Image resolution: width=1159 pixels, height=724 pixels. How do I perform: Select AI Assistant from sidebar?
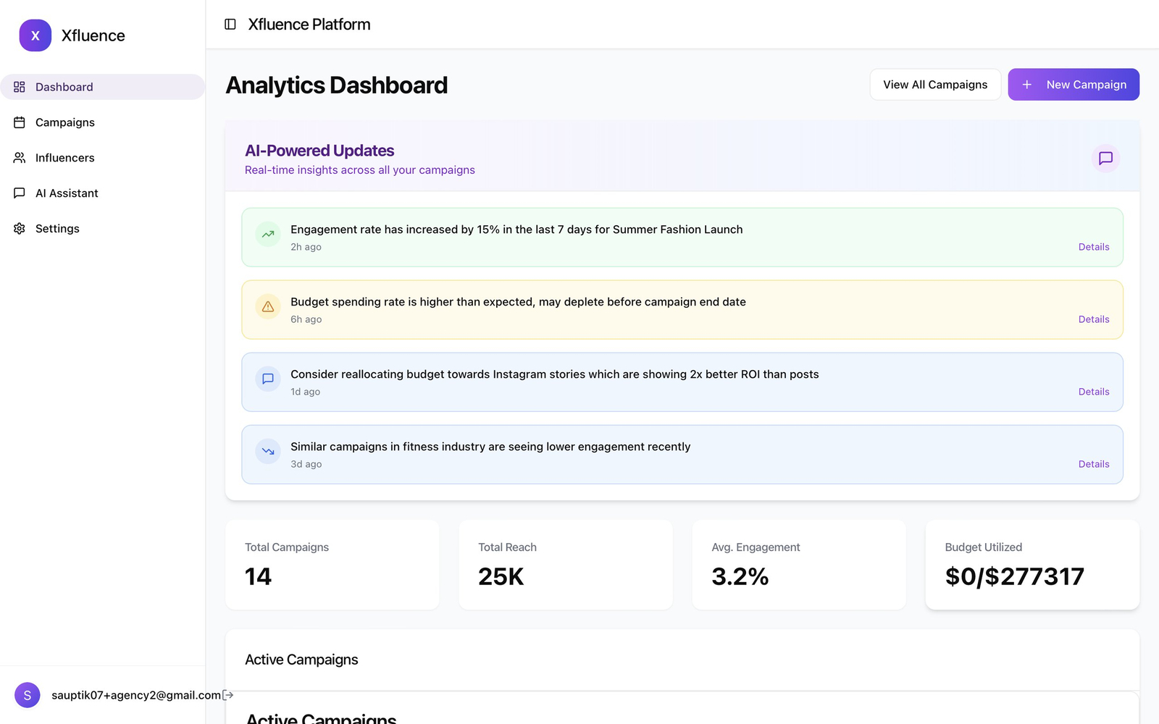(102, 193)
